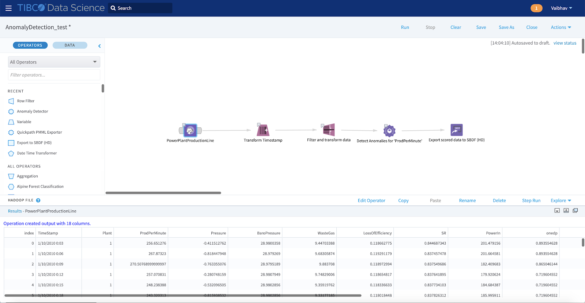The height and width of the screenshot is (303, 585).
Task: Select the Detect Anomalies node
Action: coord(389,130)
